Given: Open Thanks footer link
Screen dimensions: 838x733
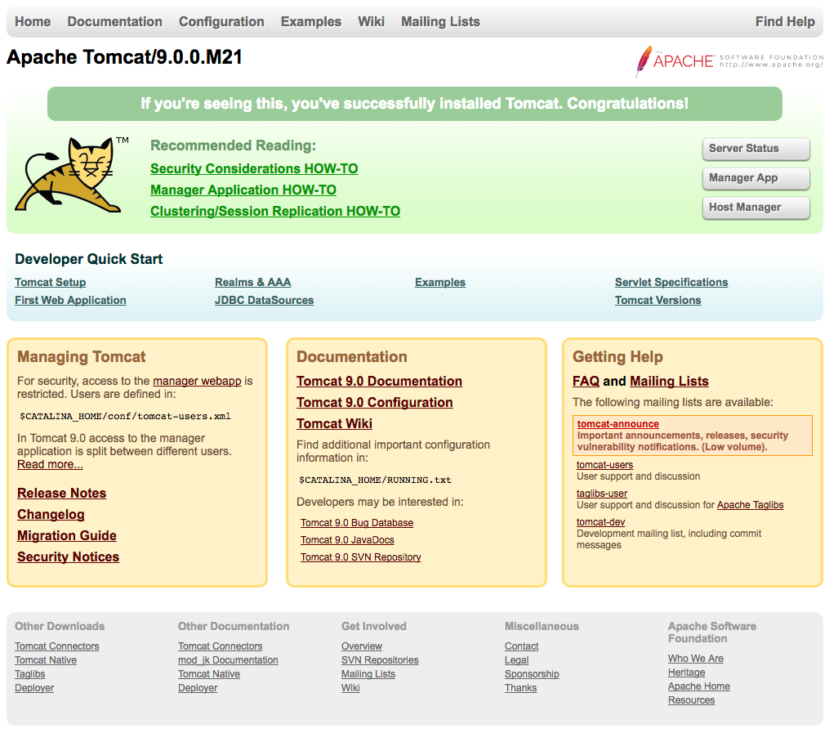Looking at the screenshot, I should 520,688.
